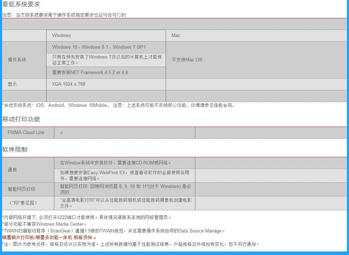This screenshot has height=255, width=349.
Task: Click the checkmark beside PIXMA Cloud Link
Action: 62,132
